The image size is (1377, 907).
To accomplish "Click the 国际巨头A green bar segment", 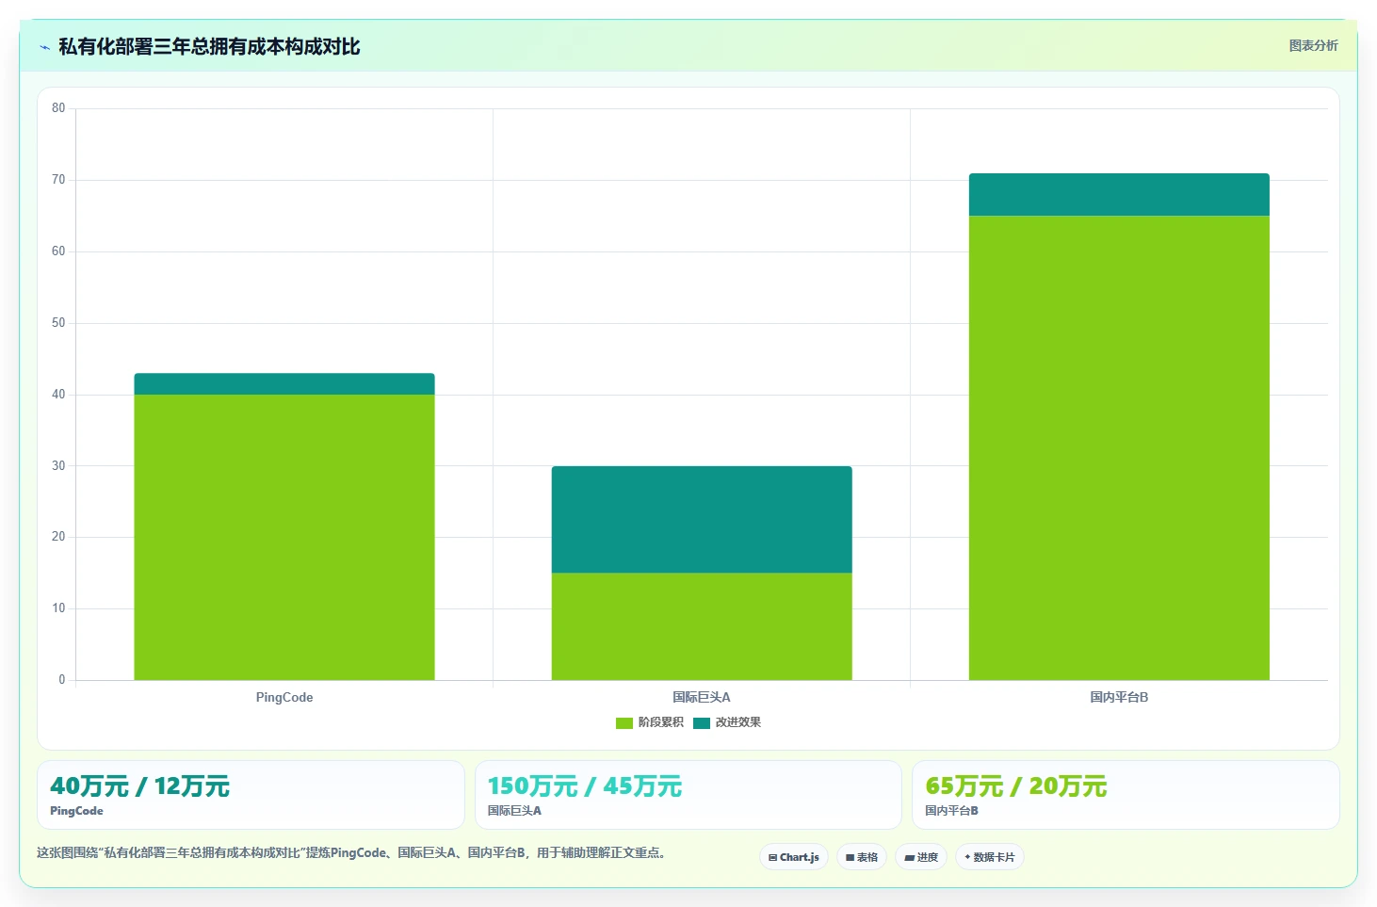I will (x=702, y=626).
